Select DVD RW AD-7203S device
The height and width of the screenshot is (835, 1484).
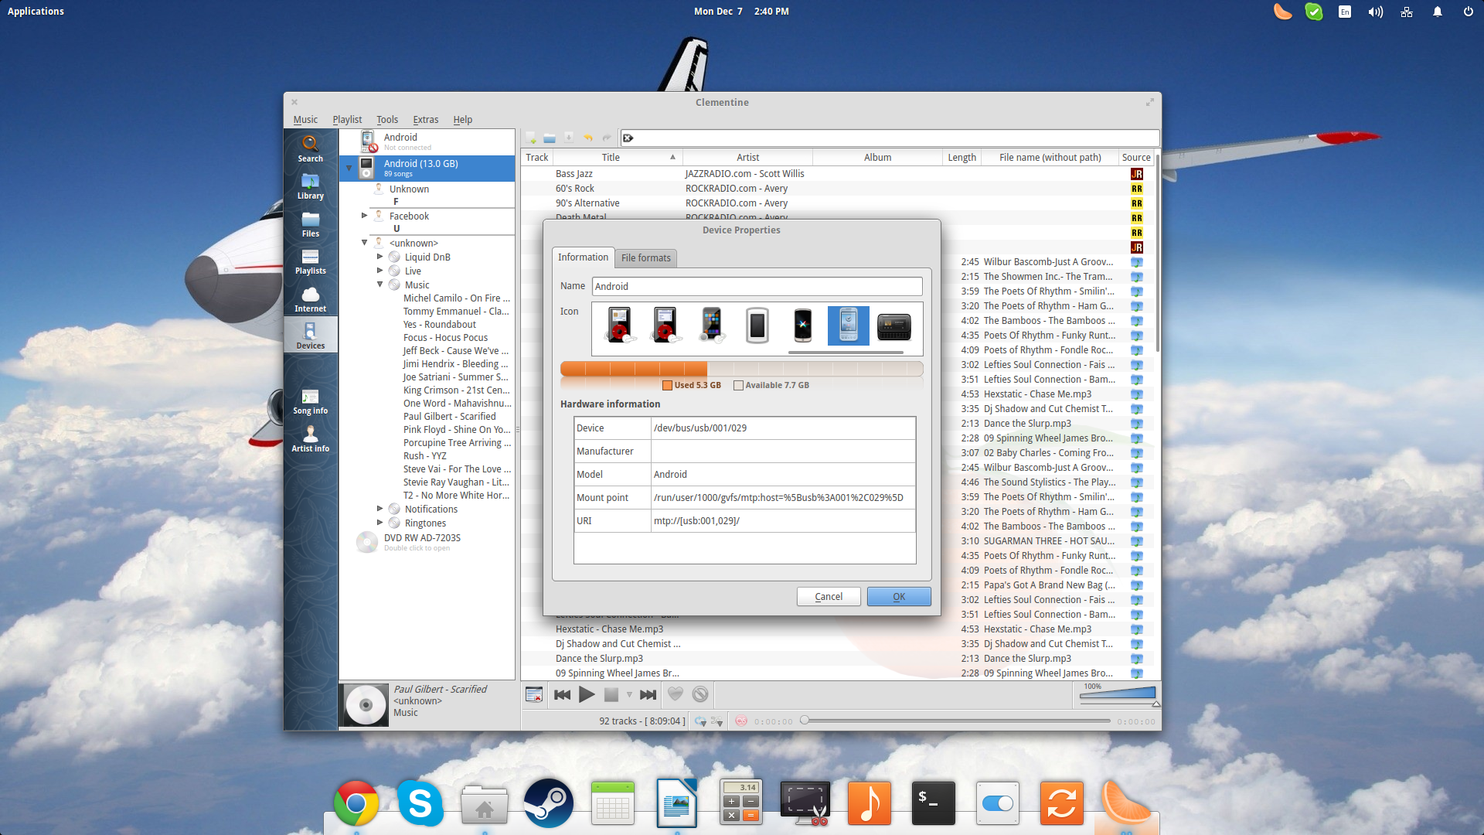click(x=427, y=542)
